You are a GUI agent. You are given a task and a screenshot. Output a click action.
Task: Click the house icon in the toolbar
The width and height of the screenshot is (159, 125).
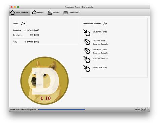click(x=13, y=12)
